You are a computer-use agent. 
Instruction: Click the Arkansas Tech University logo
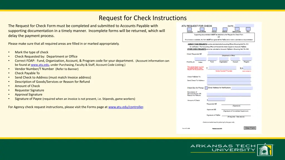pos(232,149)
